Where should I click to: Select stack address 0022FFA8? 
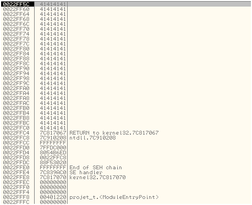[x=16, y=98]
